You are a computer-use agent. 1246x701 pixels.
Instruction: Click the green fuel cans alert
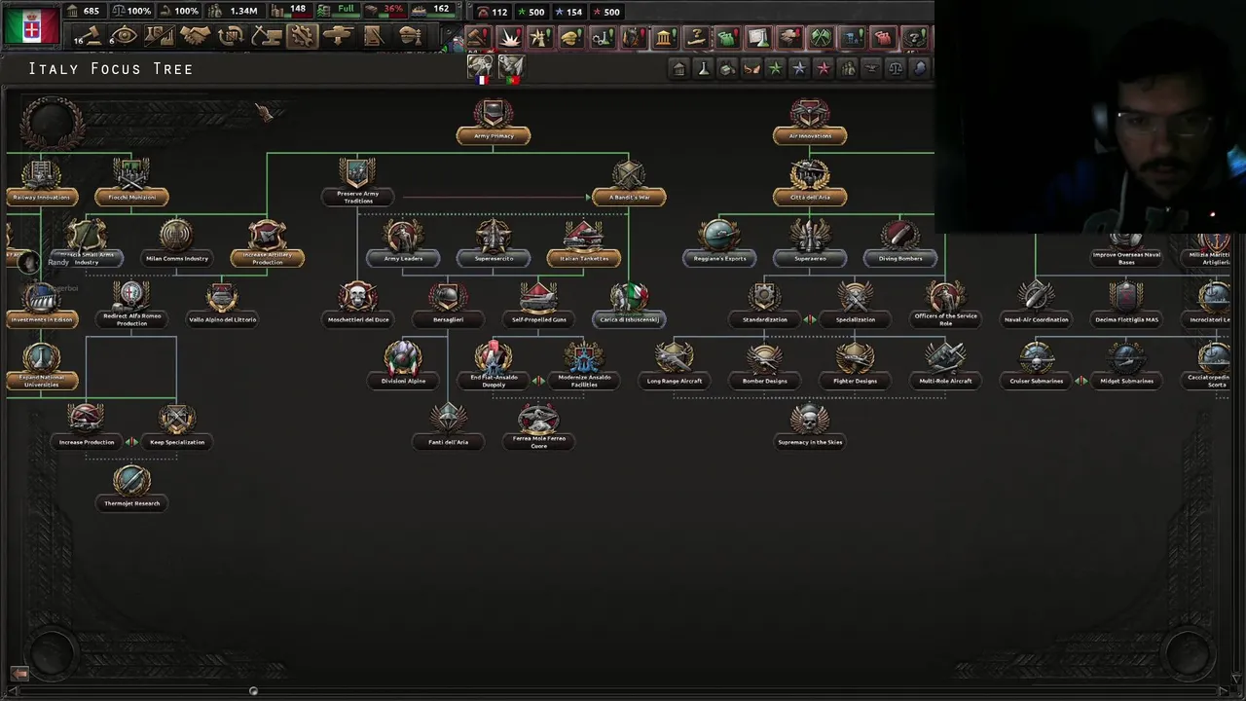pyautogui.click(x=727, y=38)
